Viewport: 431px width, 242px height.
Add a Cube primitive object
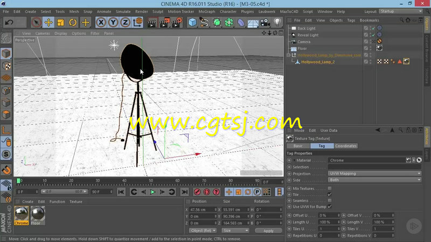pyautogui.click(x=192, y=23)
